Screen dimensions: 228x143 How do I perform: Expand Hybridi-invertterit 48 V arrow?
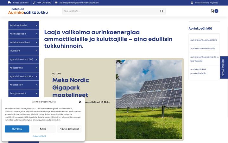[x=36, y=76]
